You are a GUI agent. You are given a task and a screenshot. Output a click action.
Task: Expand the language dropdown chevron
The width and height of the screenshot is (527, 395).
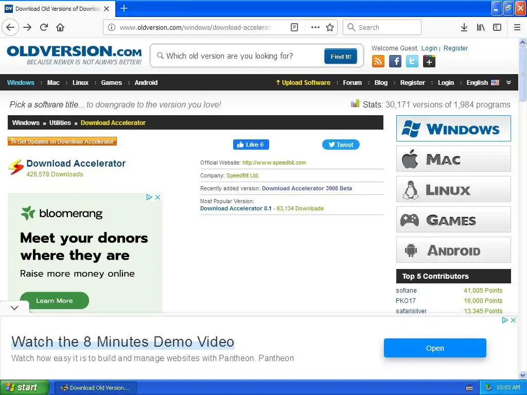pos(508,83)
